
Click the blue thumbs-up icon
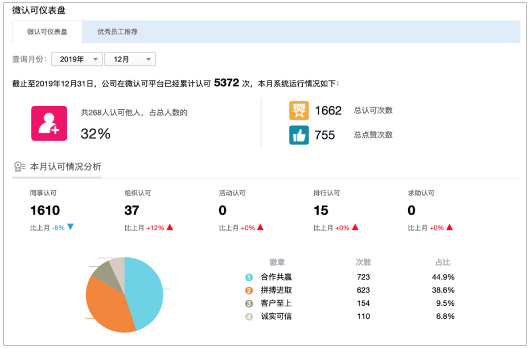pos(299,135)
